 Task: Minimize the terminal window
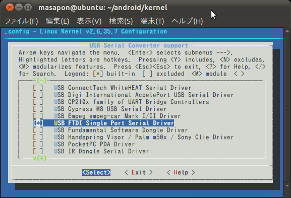tap(19, 8)
